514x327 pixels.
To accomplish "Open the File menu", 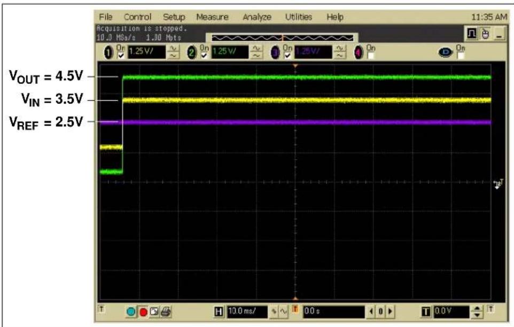I will coord(106,17).
